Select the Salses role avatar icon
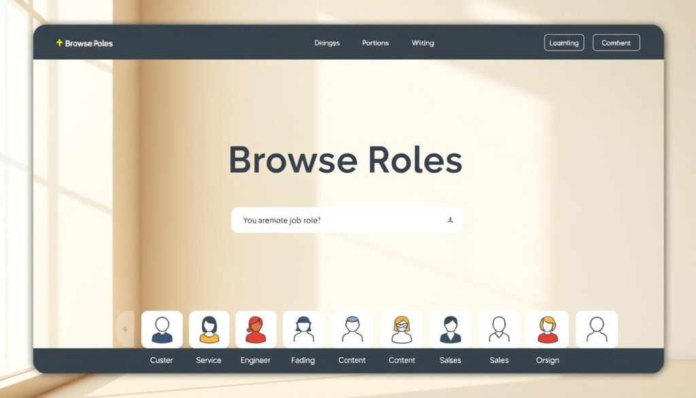This screenshot has width=696, height=398. click(450, 330)
